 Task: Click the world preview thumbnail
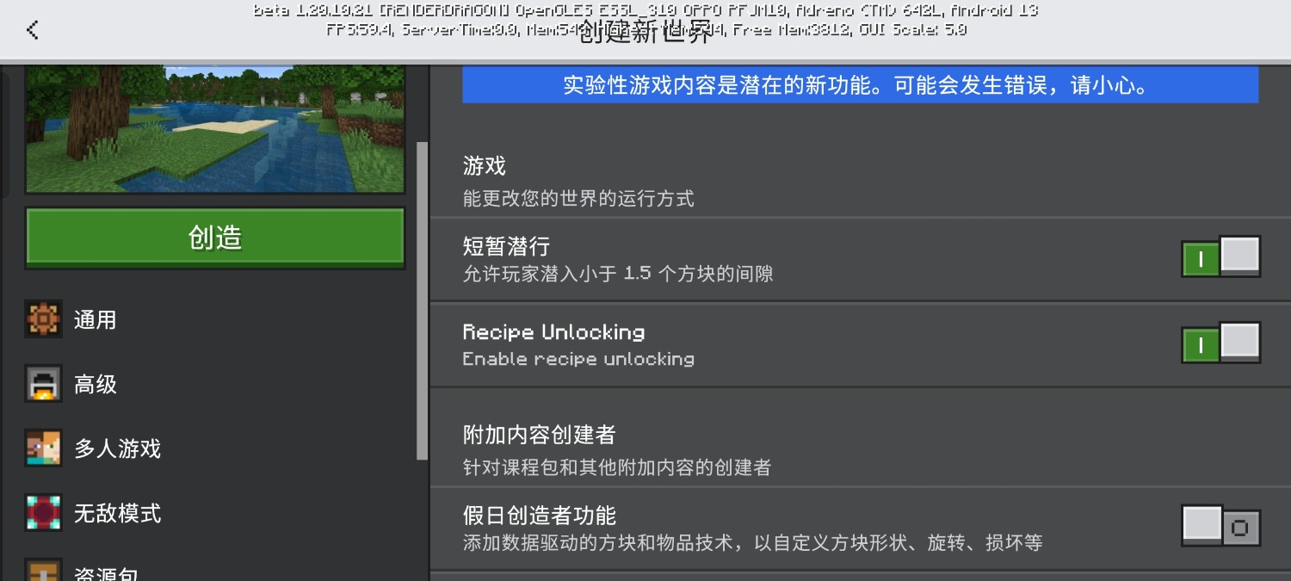coord(215,130)
